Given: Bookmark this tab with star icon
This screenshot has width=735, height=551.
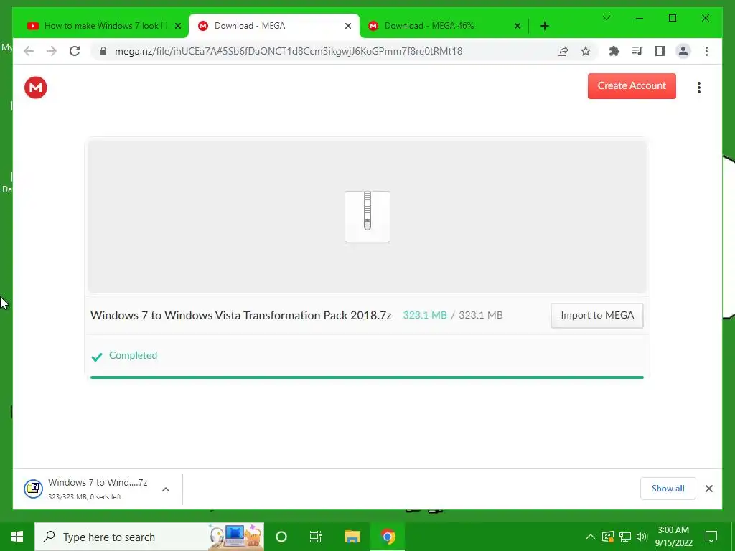Looking at the screenshot, I should pyautogui.click(x=586, y=51).
